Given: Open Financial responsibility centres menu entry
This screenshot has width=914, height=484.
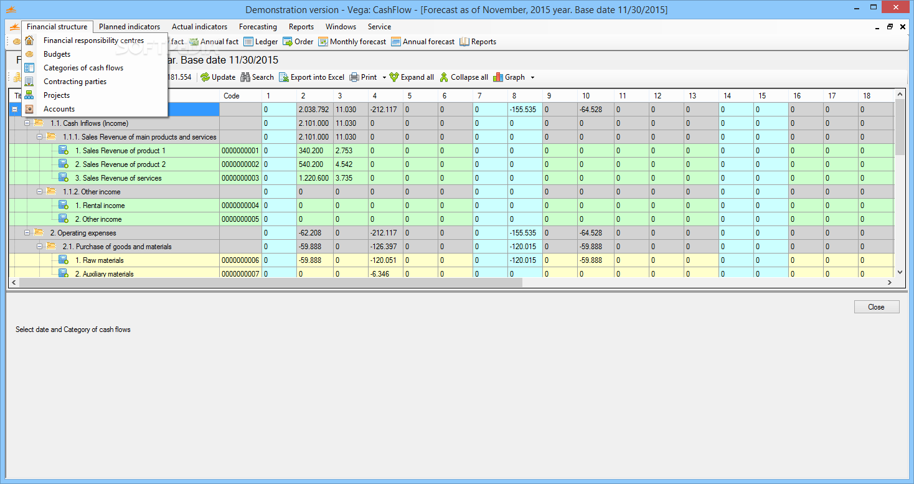Looking at the screenshot, I should click(94, 40).
